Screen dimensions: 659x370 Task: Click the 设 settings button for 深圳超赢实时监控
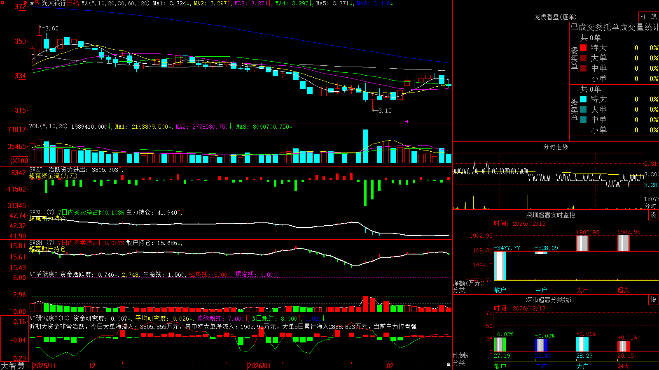(x=654, y=215)
